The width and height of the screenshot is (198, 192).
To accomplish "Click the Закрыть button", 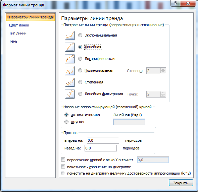I will [x=181, y=183].
